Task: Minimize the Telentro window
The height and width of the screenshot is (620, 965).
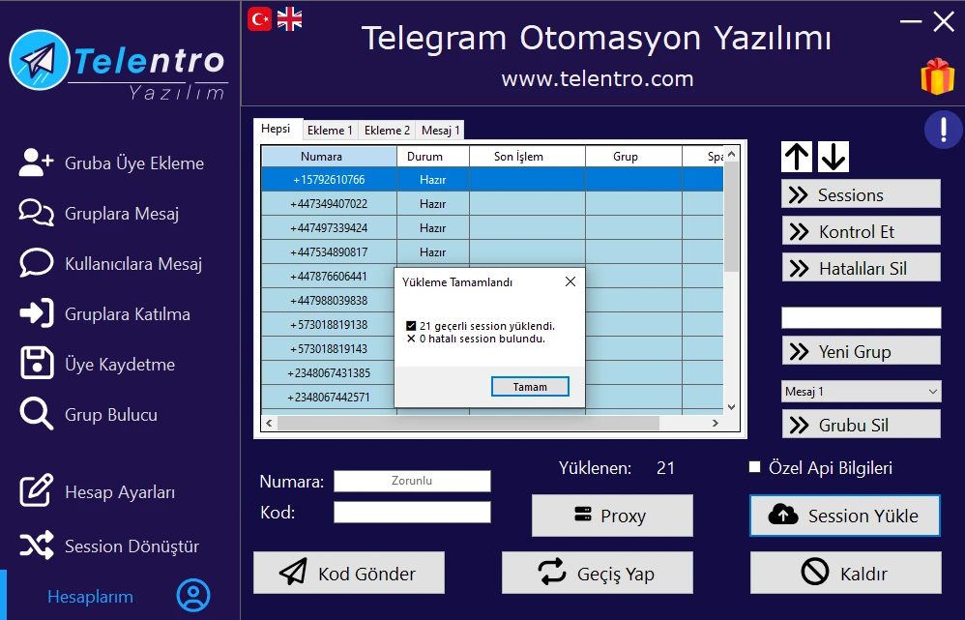Action: click(911, 21)
